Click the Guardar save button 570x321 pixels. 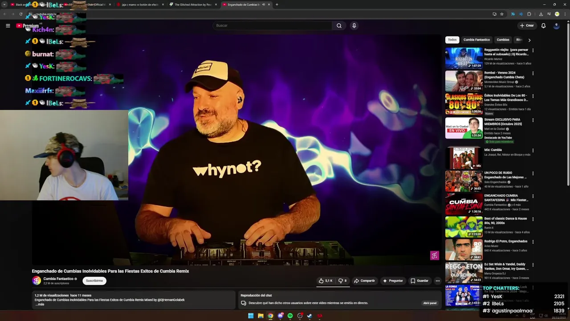pyautogui.click(x=419, y=281)
